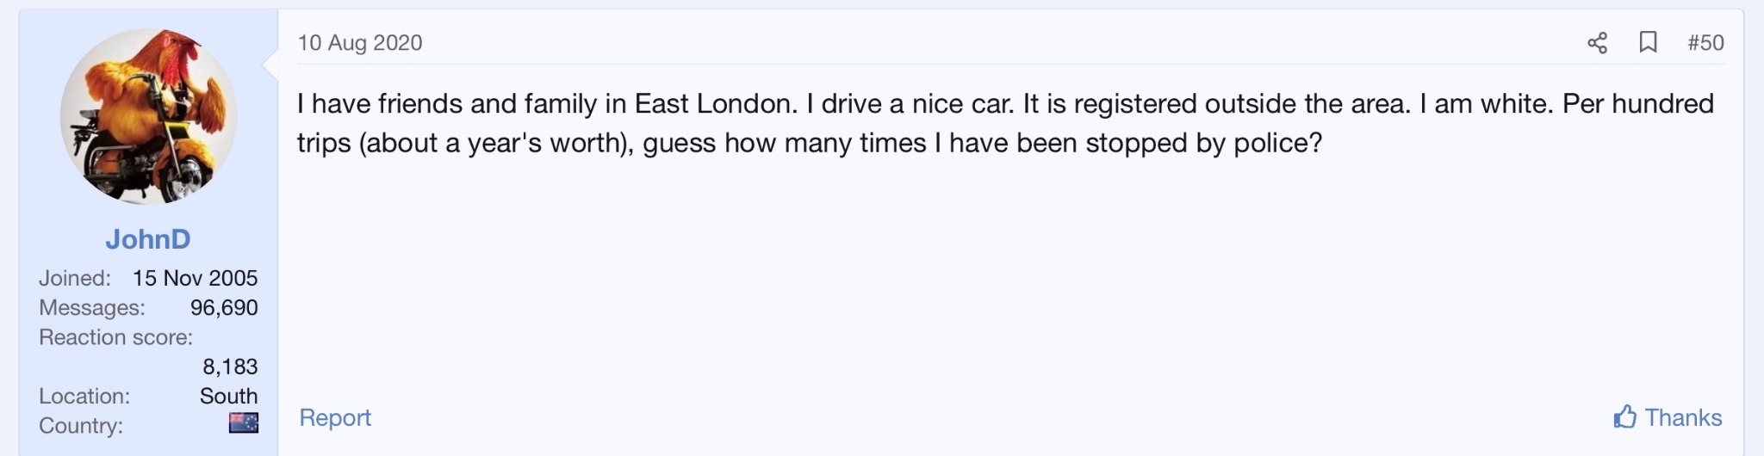Viewport: 1764px width, 456px height.
Task: Click the share post icon
Action: pyautogui.click(x=1597, y=43)
